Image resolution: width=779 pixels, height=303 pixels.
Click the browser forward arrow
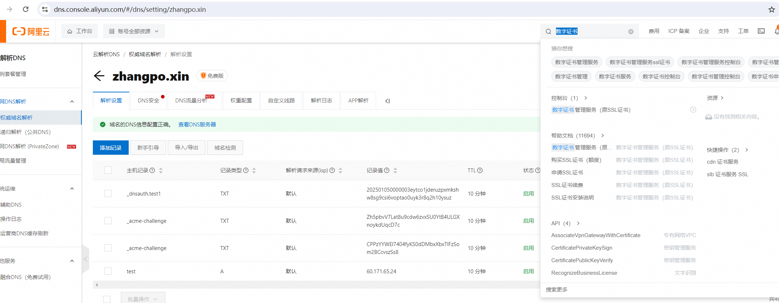pos(10,9)
